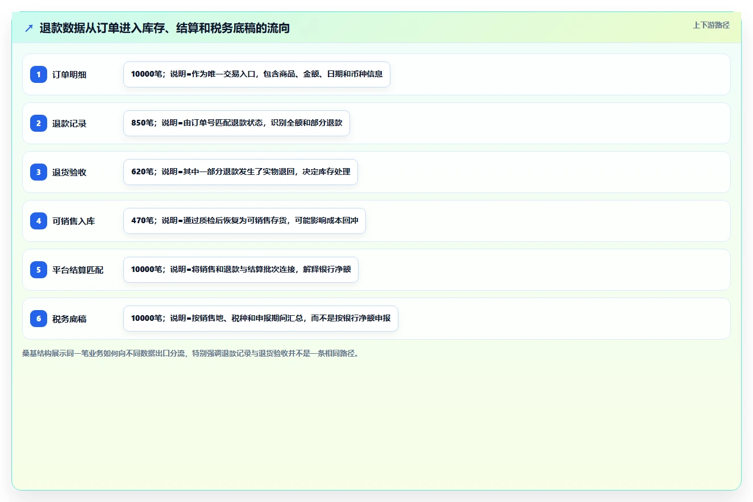Click the 可销售入库 step label
This screenshot has height=502, width=753.
coord(73,221)
